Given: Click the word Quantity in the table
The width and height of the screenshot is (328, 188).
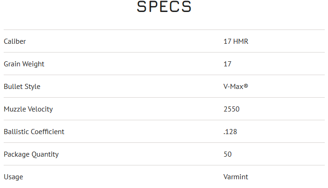Looking at the screenshot, I should tap(45, 154).
